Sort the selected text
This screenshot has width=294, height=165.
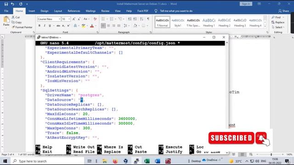(142, 19)
